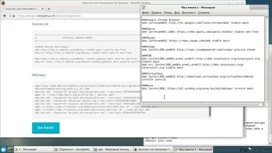Click left arrow of Mousepad horizontal scrollbar
This screenshot has height=153, width=272.
142,104
